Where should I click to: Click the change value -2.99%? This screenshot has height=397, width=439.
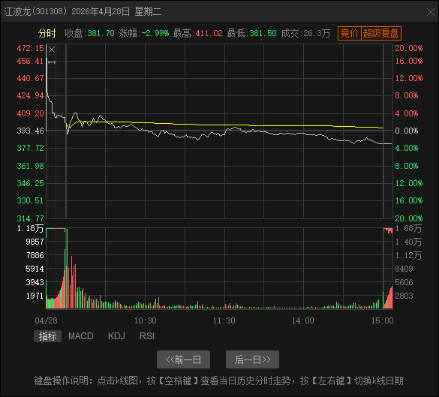click(x=155, y=33)
